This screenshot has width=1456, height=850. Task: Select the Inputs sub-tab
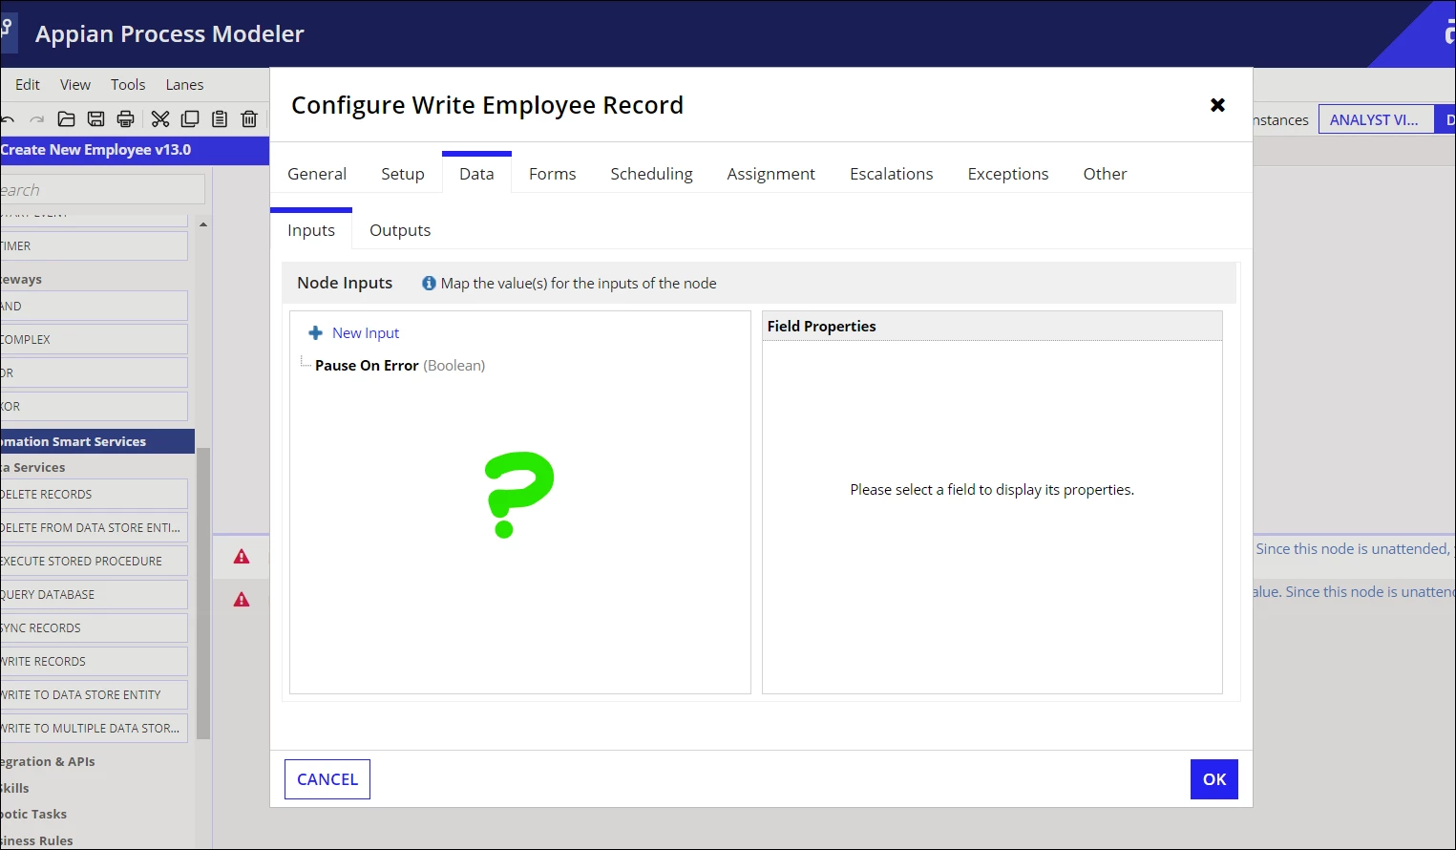[x=311, y=229]
